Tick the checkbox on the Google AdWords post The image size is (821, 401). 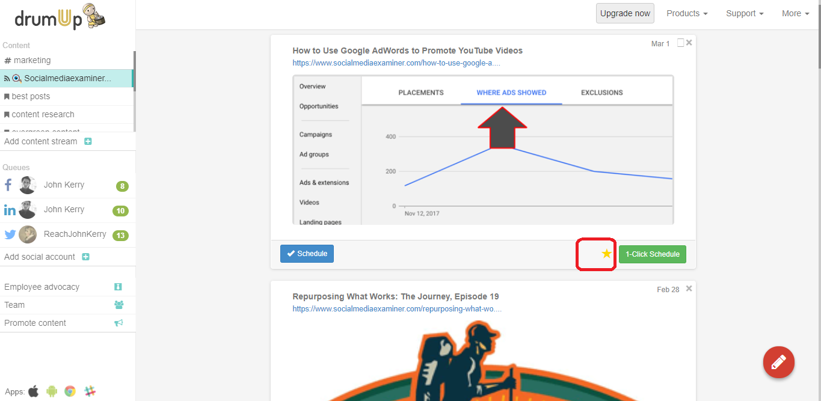pyautogui.click(x=680, y=43)
